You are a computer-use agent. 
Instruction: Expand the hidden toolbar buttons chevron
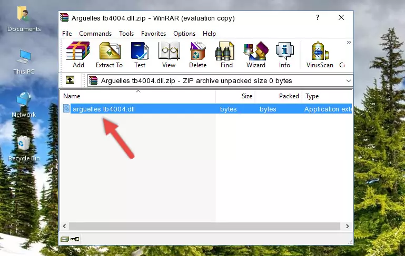click(349, 42)
